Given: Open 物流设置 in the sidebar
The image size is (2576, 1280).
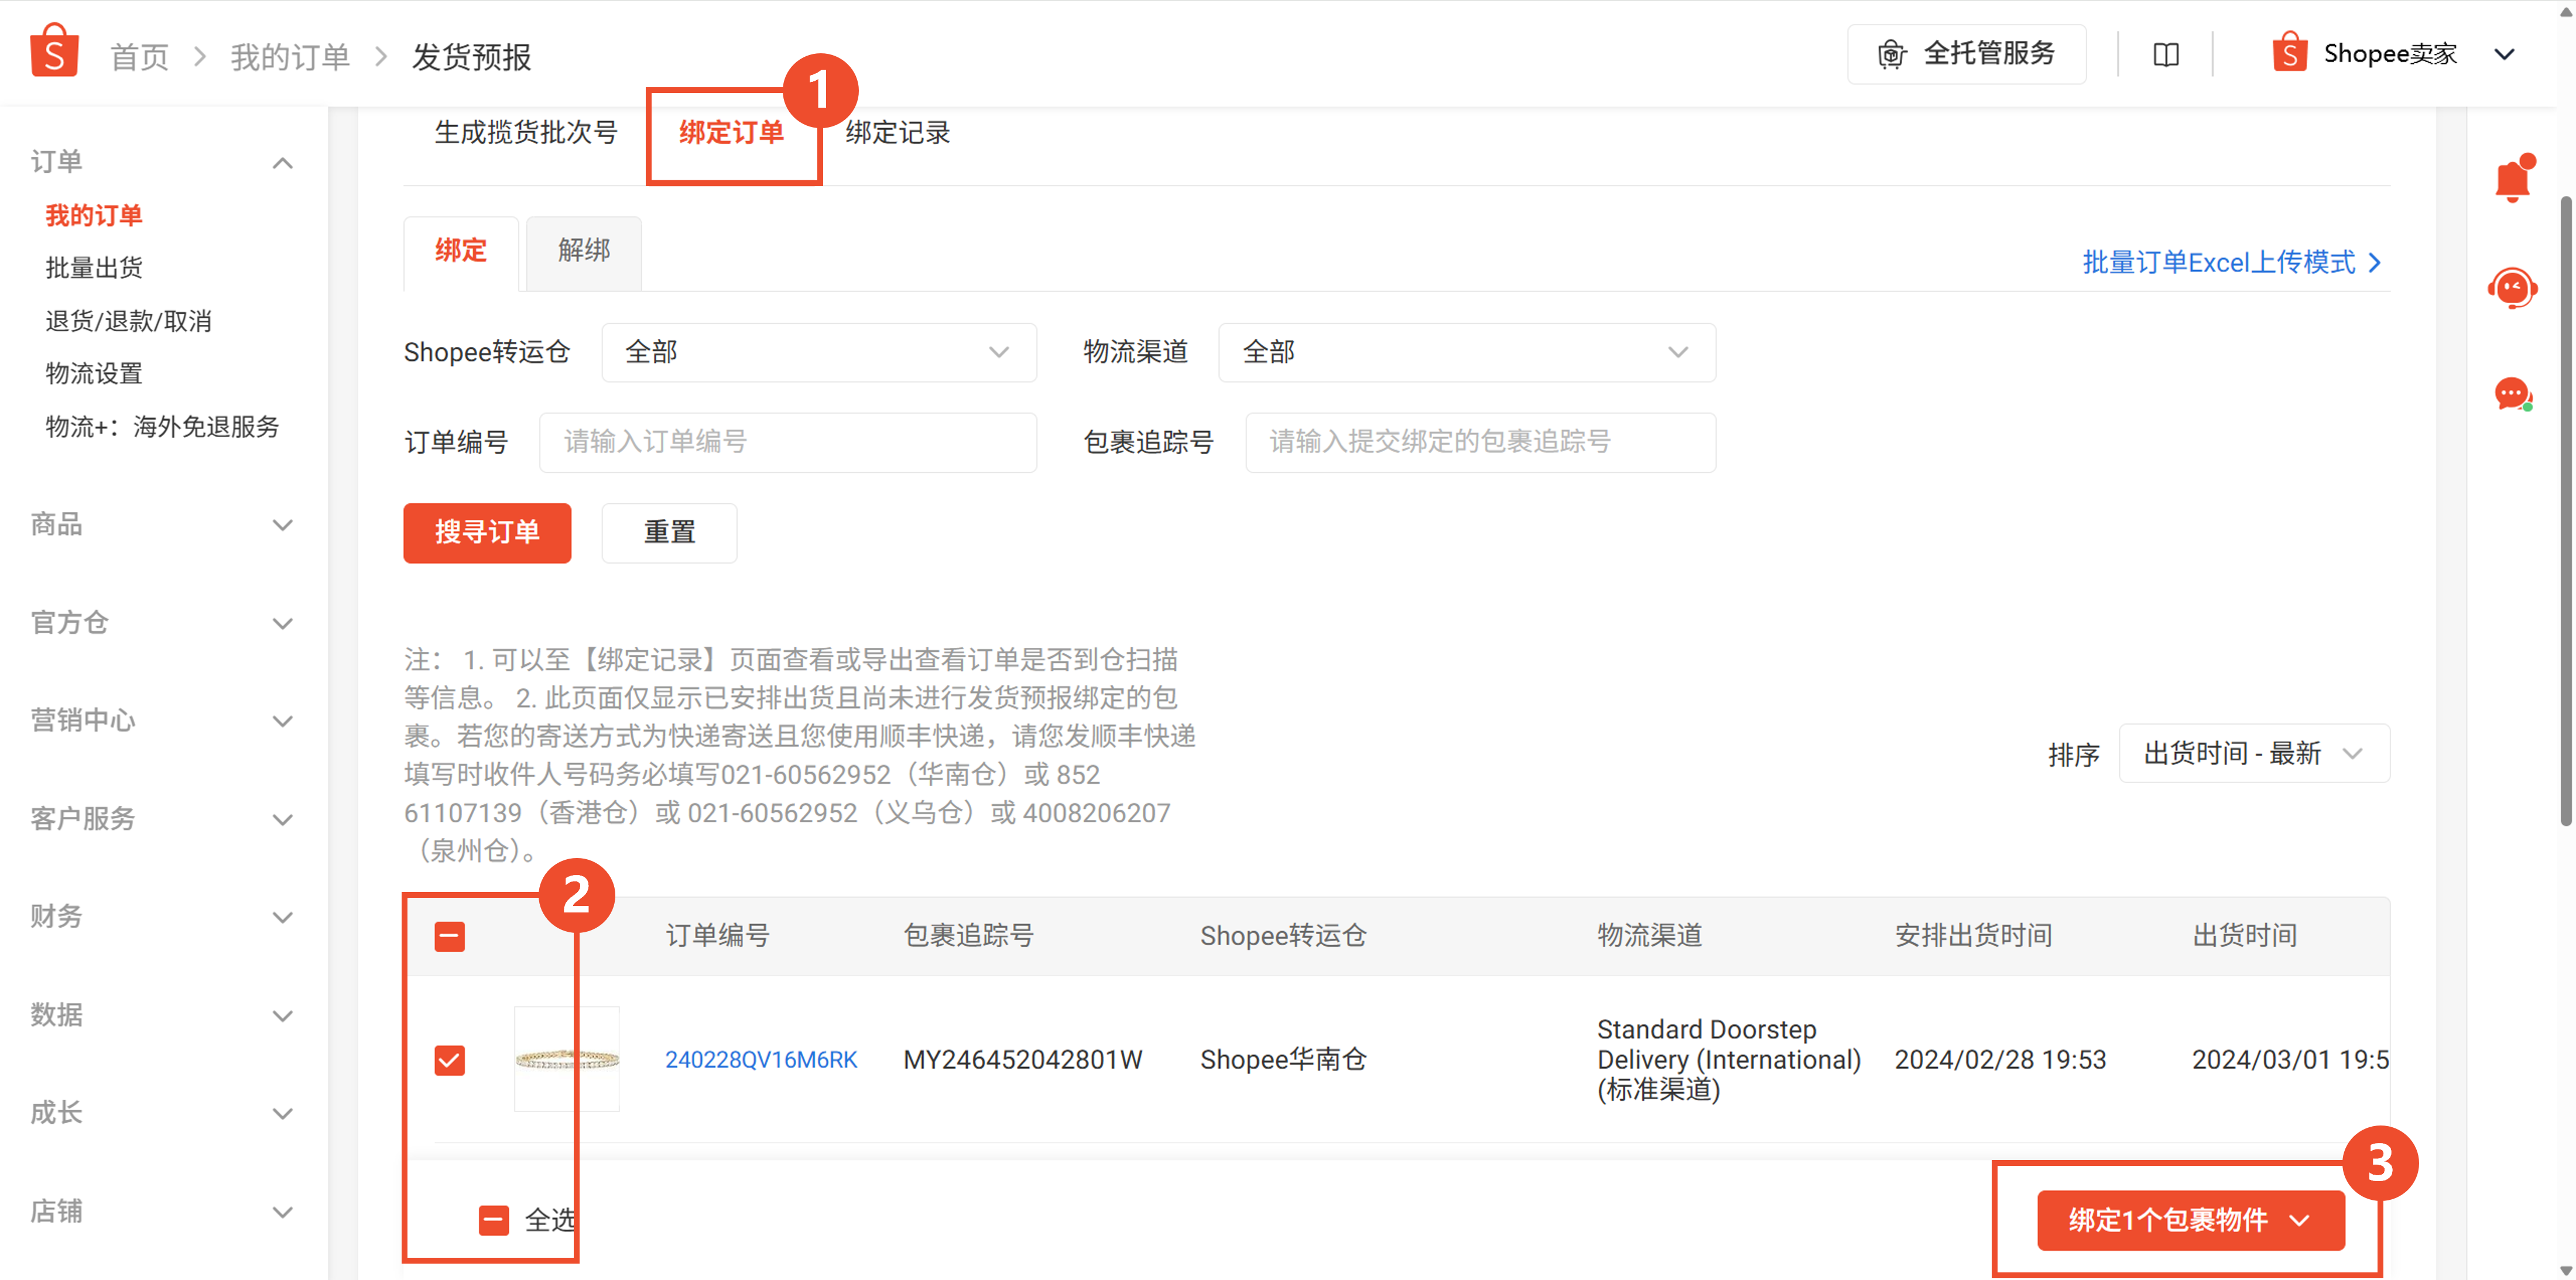Looking at the screenshot, I should 94,374.
